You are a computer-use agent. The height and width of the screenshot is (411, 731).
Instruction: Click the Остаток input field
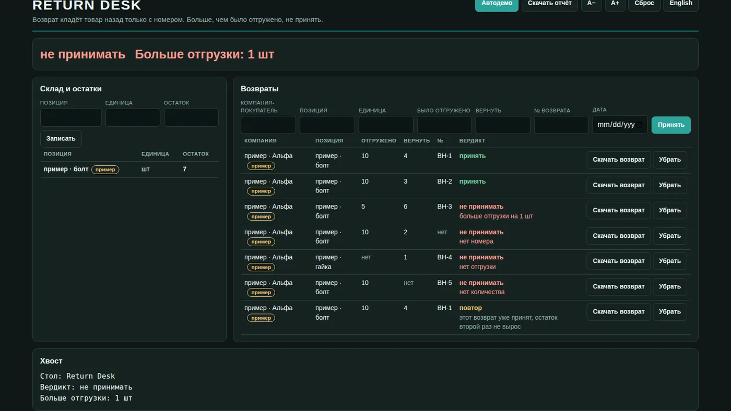pos(191,117)
